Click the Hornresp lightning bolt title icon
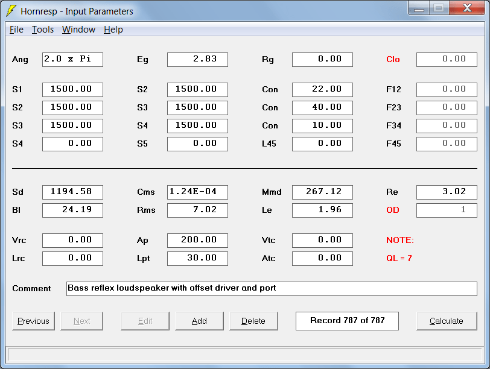Image resolution: width=490 pixels, height=369 pixels. tap(11, 11)
